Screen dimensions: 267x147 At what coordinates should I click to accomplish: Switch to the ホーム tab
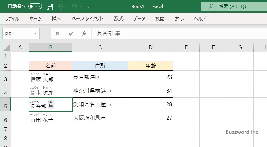(36, 18)
